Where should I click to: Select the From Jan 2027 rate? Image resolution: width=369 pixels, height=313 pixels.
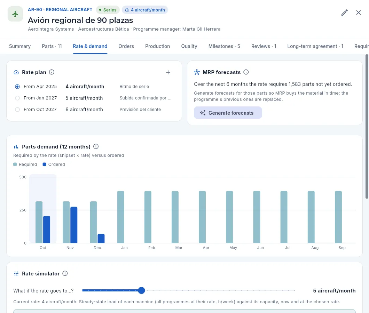click(17, 98)
